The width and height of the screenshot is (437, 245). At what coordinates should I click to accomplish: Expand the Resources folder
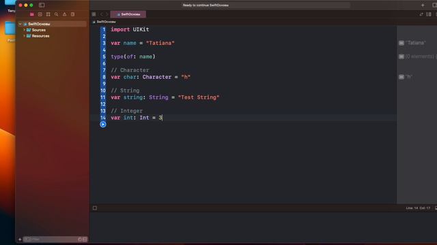(25, 36)
